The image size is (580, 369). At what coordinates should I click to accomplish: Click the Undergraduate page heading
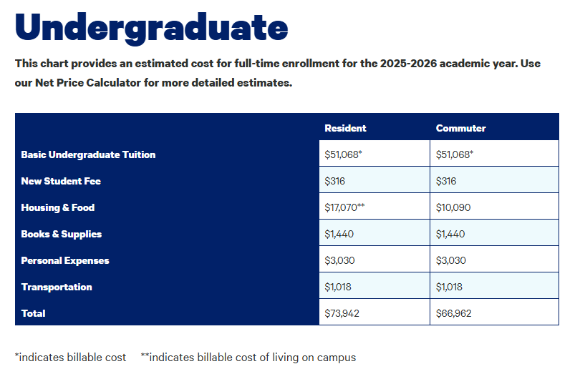151,27
